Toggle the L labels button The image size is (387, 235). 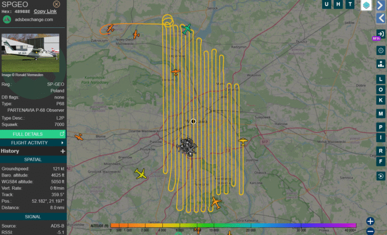381,79
